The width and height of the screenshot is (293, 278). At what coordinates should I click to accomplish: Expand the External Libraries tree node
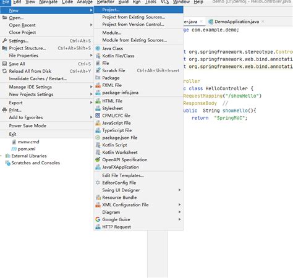click(x=1, y=156)
